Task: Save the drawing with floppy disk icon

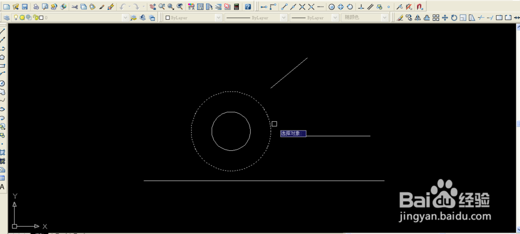Action: pyautogui.click(x=24, y=7)
